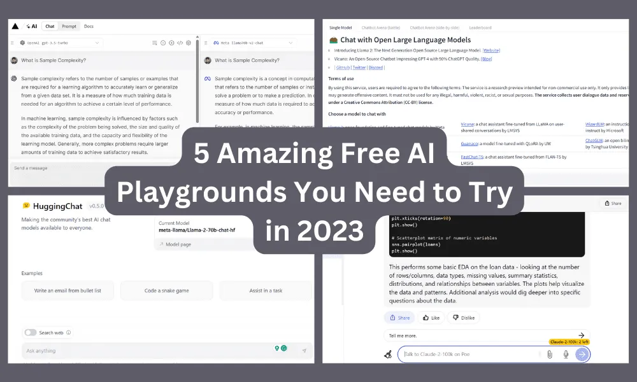Click the FastChat-T5 model link

coord(472,157)
